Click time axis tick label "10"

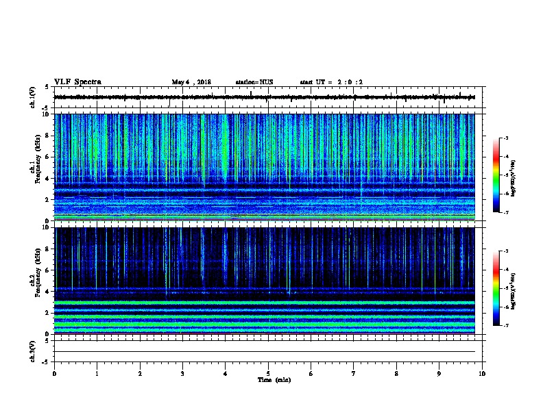482,374
